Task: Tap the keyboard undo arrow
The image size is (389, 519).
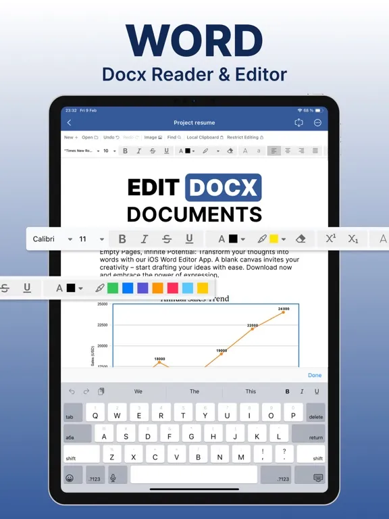Action: tap(72, 391)
